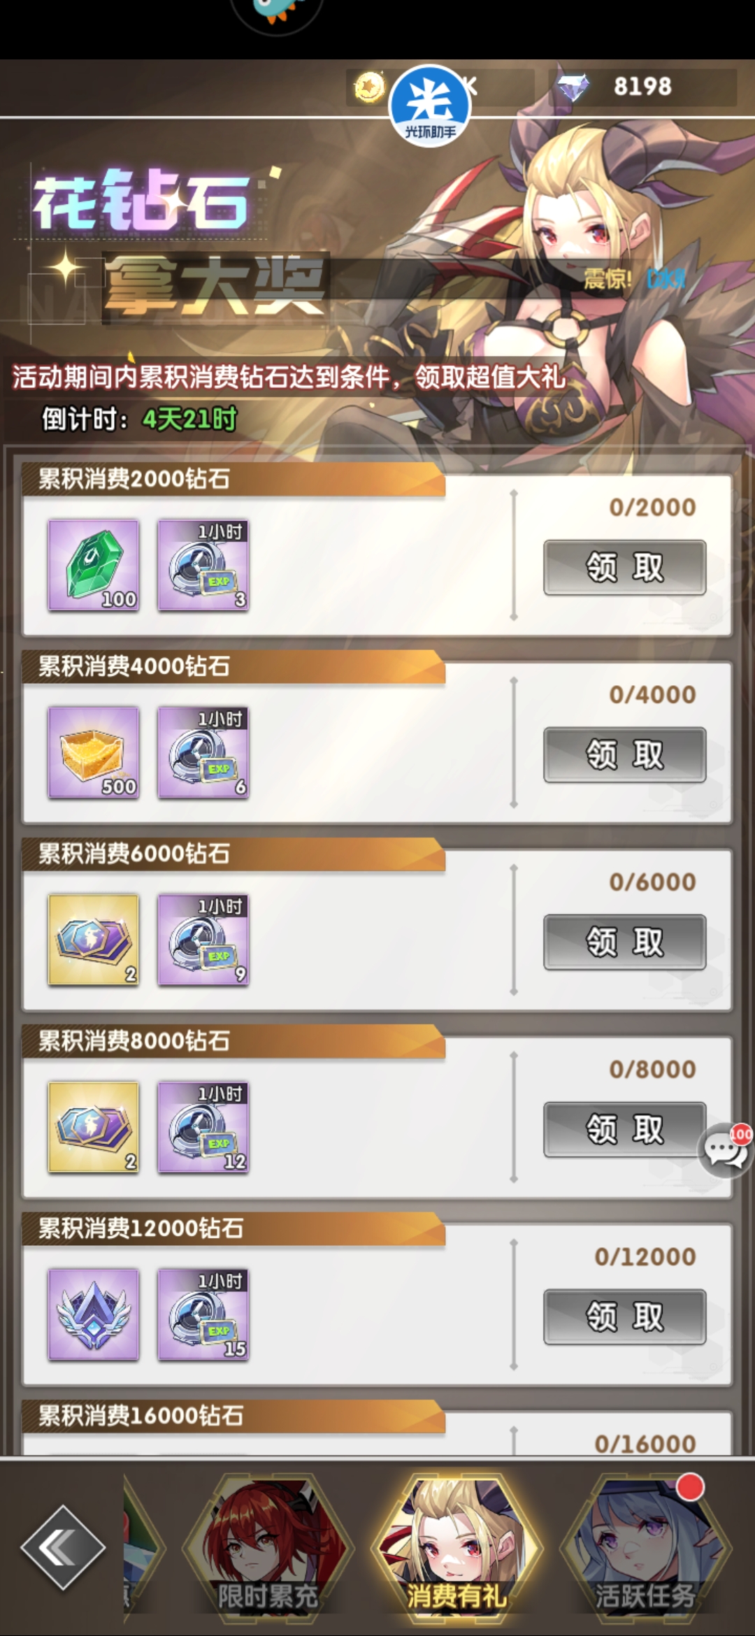This screenshot has width=755, height=1636.
Task: Claim the 8000 diamond tier reward
Action: click(625, 1129)
